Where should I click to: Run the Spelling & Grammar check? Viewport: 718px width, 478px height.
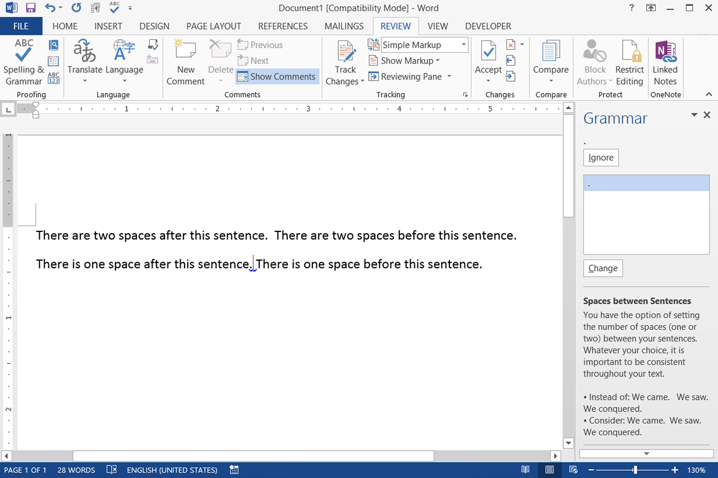24,62
